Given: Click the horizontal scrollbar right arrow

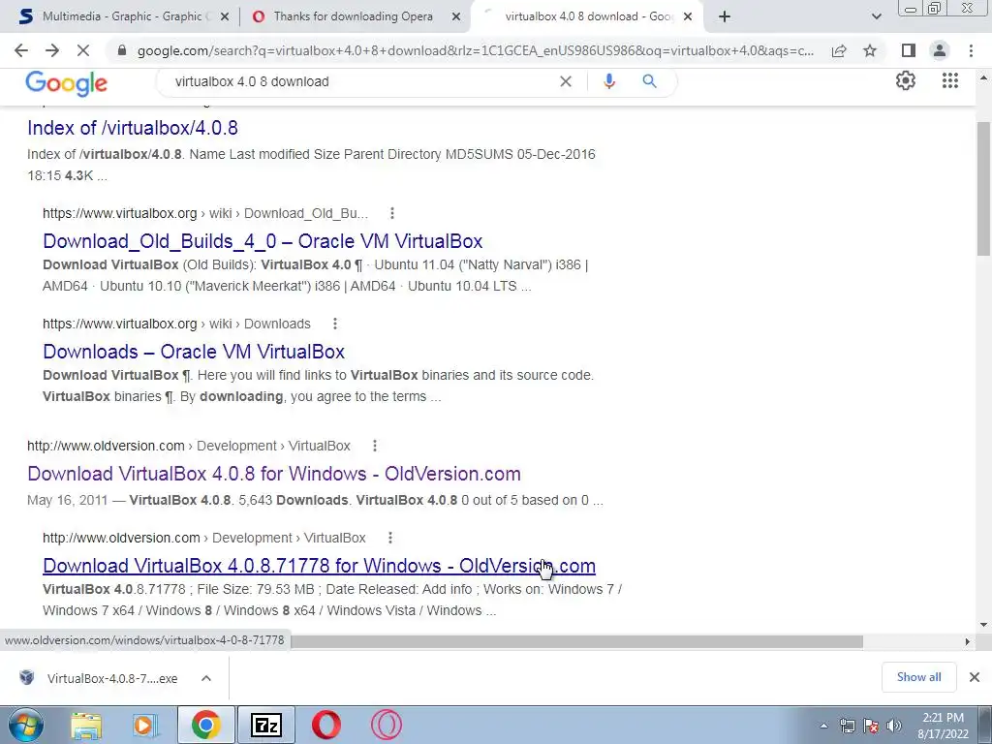Looking at the screenshot, I should coord(967,641).
